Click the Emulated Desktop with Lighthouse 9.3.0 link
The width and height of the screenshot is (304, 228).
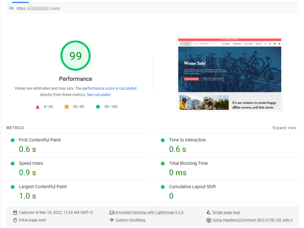[x=149, y=212]
